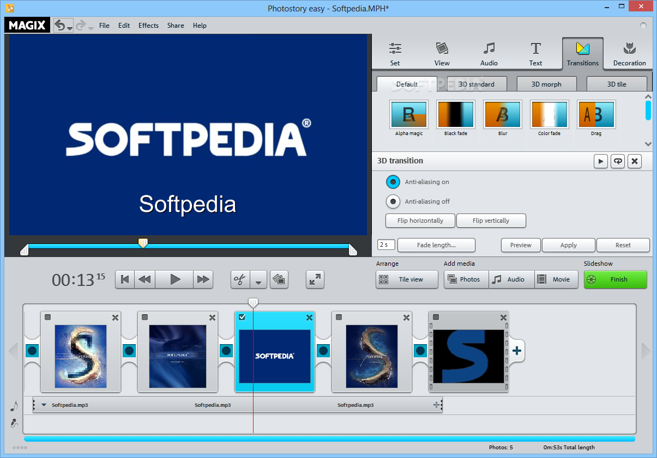657x458 pixels.
Task: Click the 2 s fade duration field
Action: (386, 245)
